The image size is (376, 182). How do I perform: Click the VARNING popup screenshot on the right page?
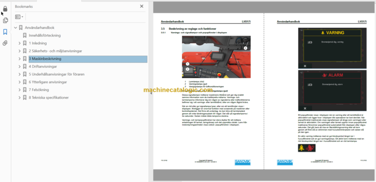point(332,48)
